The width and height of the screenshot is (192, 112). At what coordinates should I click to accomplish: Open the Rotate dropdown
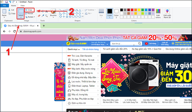point(30,17)
